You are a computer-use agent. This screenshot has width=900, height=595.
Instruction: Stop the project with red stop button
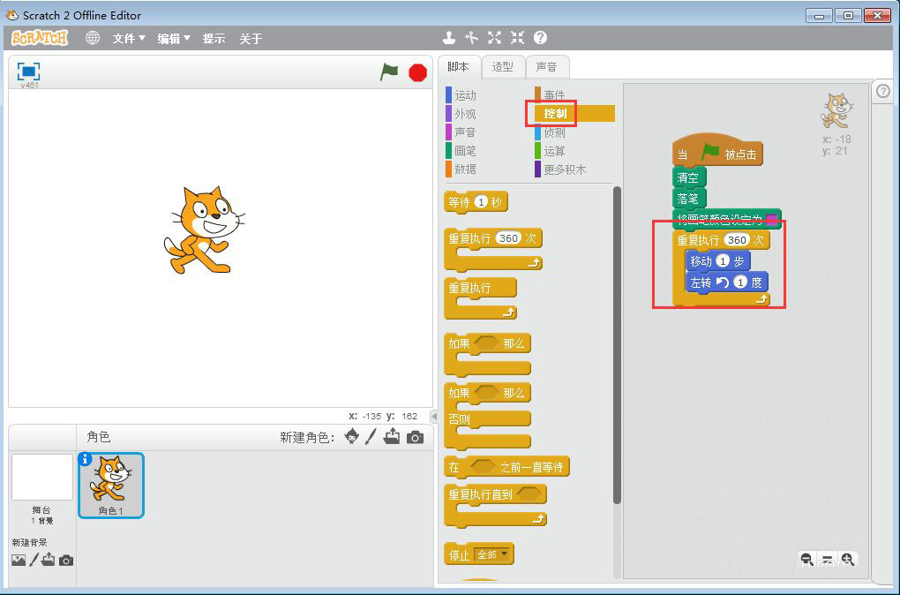click(x=418, y=73)
